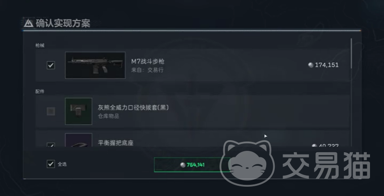Click the 平衡握把底座 item name
This screenshot has width=384, height=196.
pyautogui.click(x=115, y=143)
